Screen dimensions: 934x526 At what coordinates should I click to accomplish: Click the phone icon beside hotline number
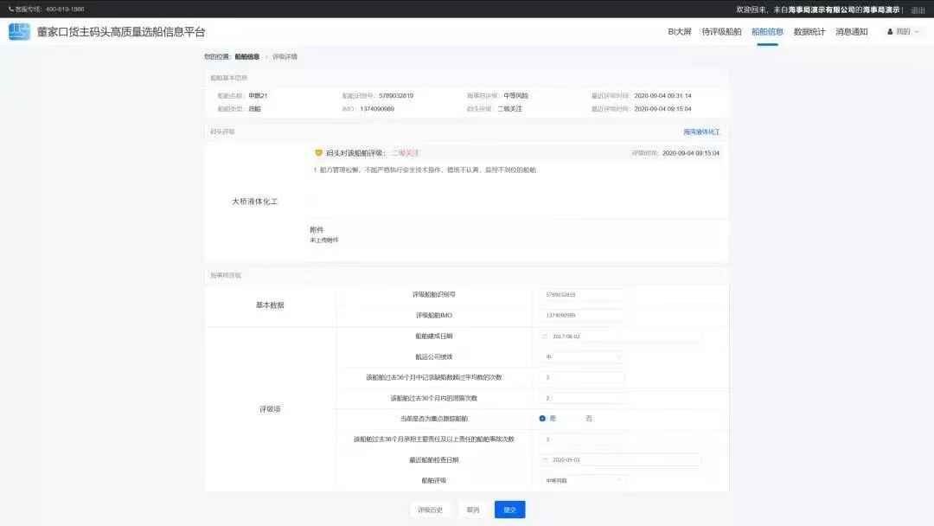pos(11,9)
